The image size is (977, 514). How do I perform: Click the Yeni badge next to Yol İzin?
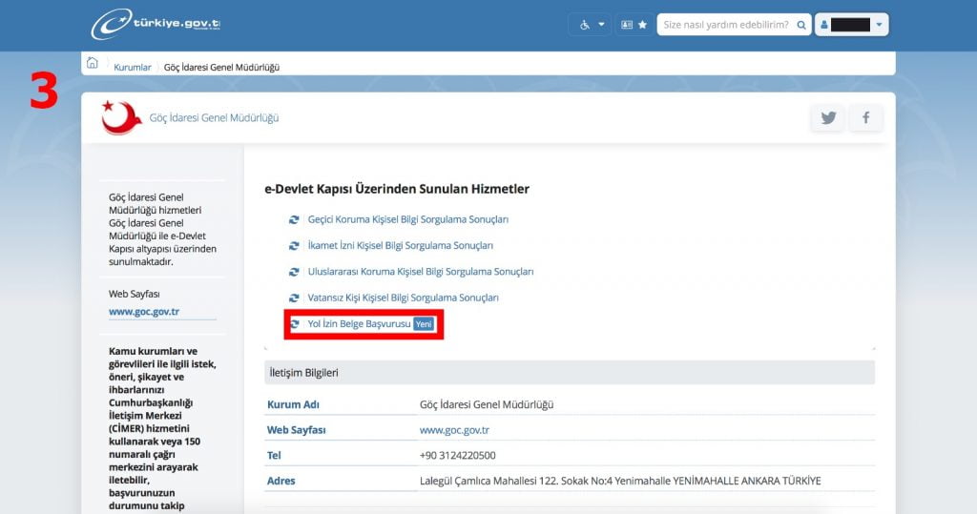point(424,324)
